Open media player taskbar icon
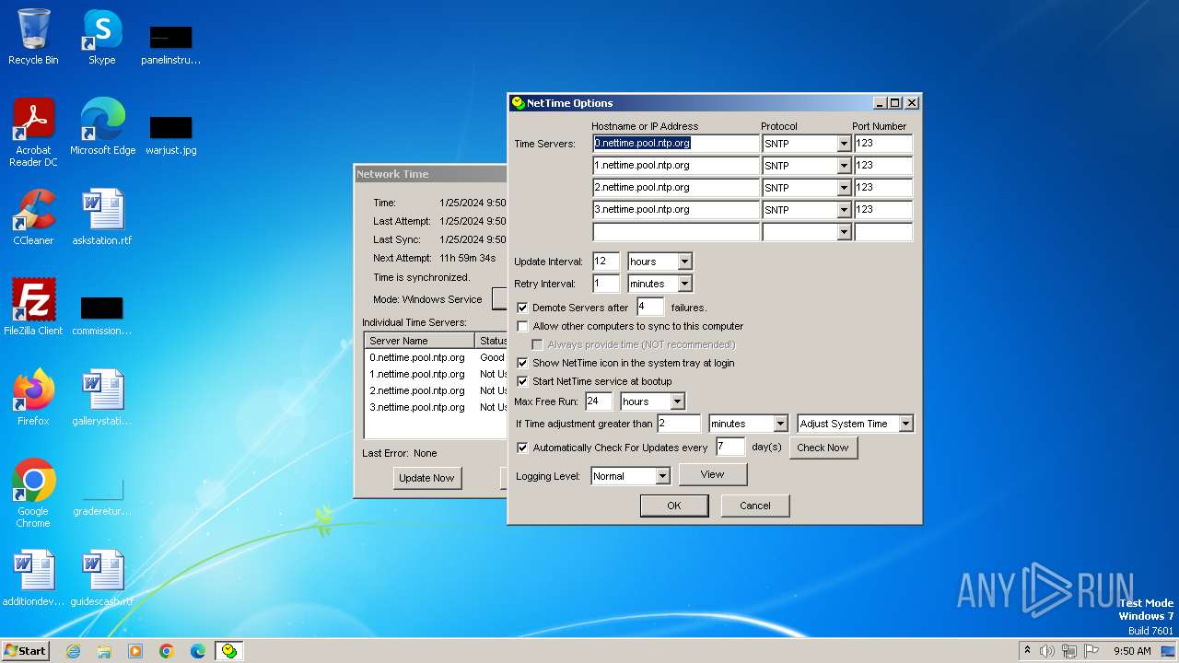 135,651
